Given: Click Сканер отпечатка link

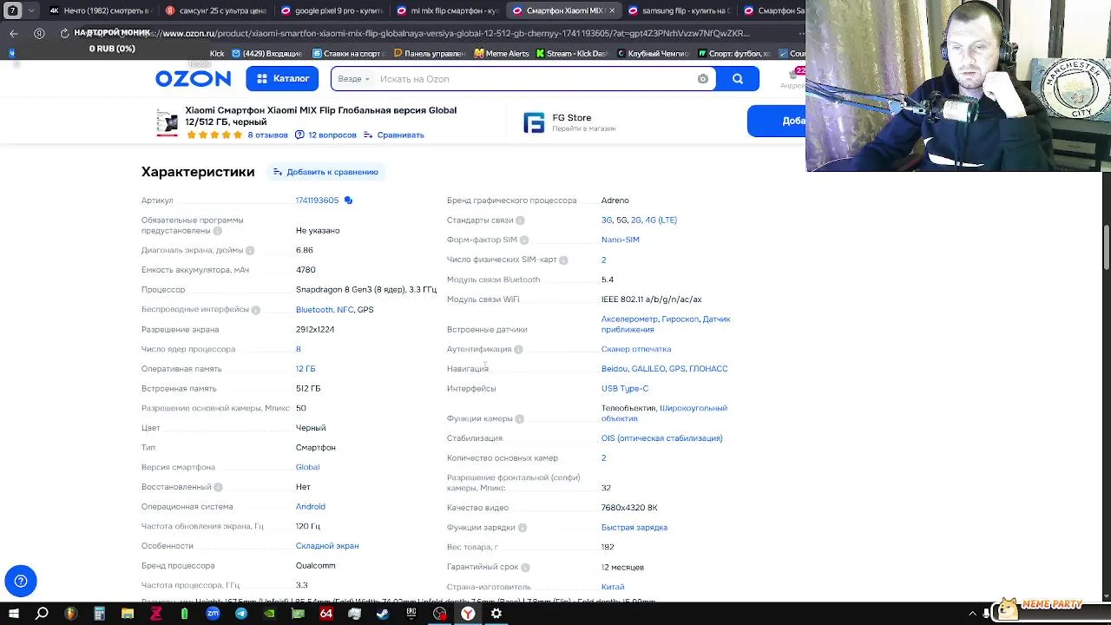Looking at the screenshot, I should tap(636, 349).
